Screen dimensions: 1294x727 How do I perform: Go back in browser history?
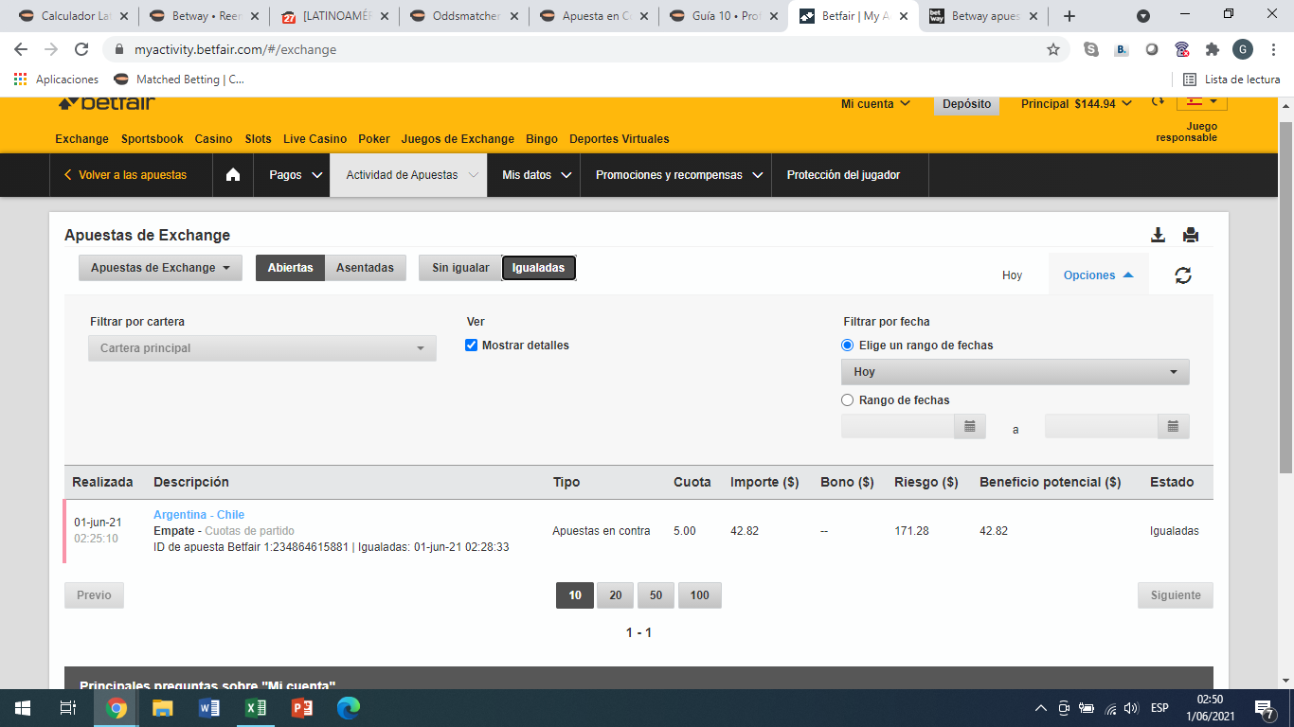pyautogui.click(x=21, y=49)
